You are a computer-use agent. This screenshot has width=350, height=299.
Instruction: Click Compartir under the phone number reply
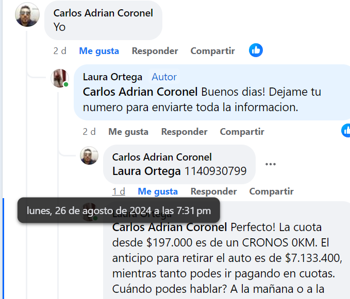271,191
